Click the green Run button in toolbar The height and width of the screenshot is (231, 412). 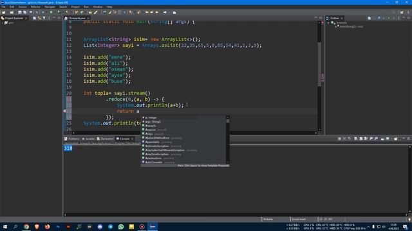[51, 12]
